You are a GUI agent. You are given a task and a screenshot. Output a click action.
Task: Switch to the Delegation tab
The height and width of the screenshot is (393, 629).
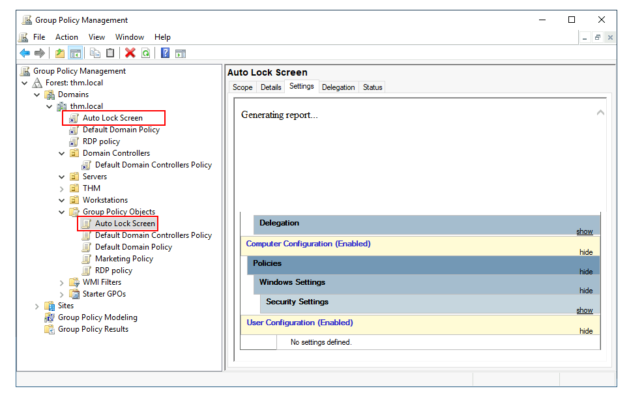tap(338, 87)
